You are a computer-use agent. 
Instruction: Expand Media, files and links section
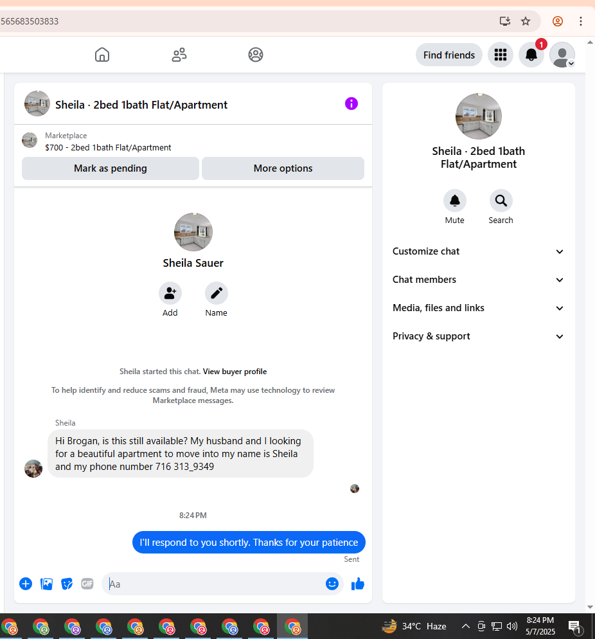click(478, 308)
